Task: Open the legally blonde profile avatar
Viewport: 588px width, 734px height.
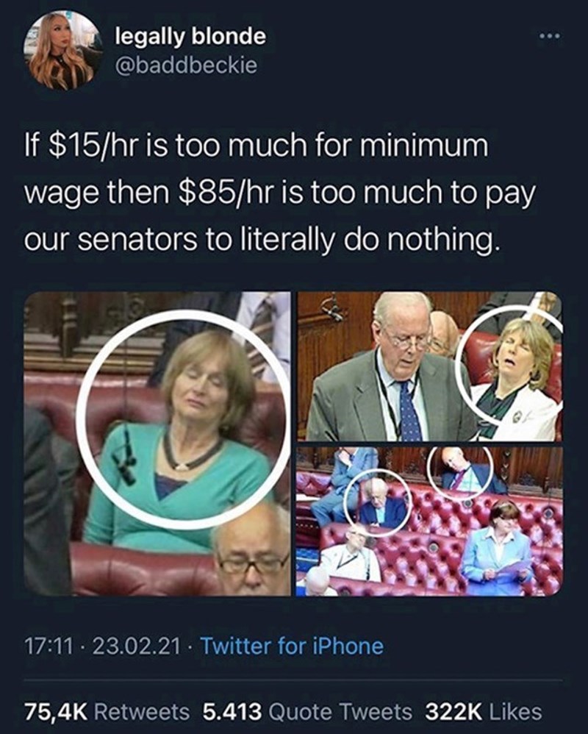Action: pos(62,50)
